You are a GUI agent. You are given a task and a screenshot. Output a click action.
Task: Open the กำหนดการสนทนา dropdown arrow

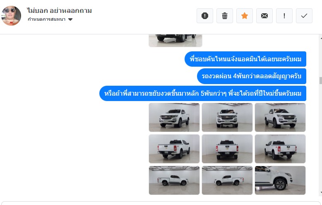pyautogui.click(x=70, y=19)
